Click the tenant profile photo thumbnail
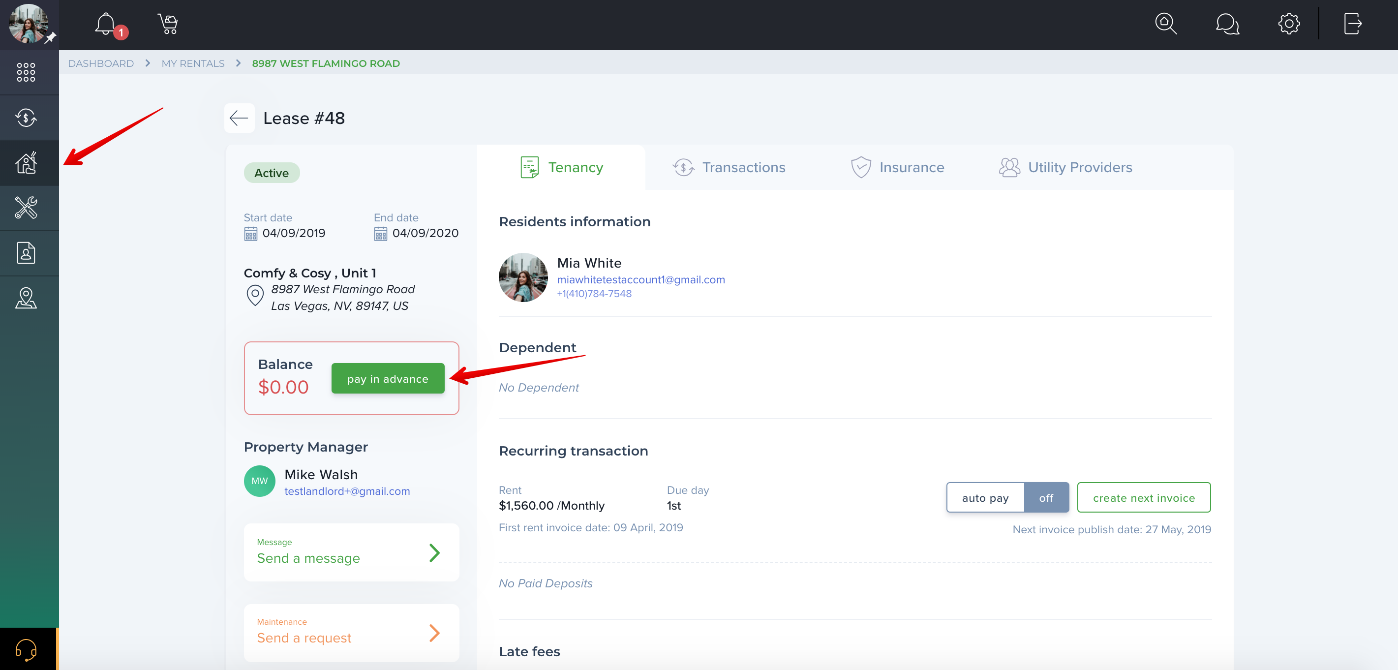This screenshot has height=670, width=1398. pos(521,277)
